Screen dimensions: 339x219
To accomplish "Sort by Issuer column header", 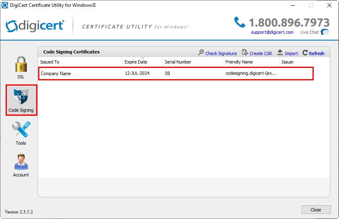I will click(296, 62).
